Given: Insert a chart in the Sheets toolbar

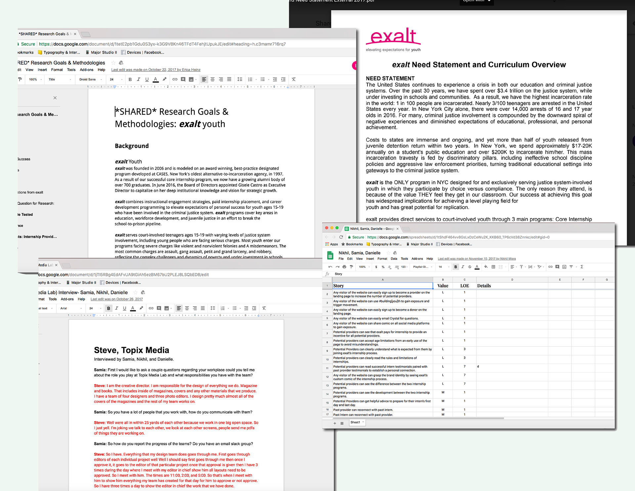Looking at the screenshot, I should pyautogui.click(x=564, y=267).
